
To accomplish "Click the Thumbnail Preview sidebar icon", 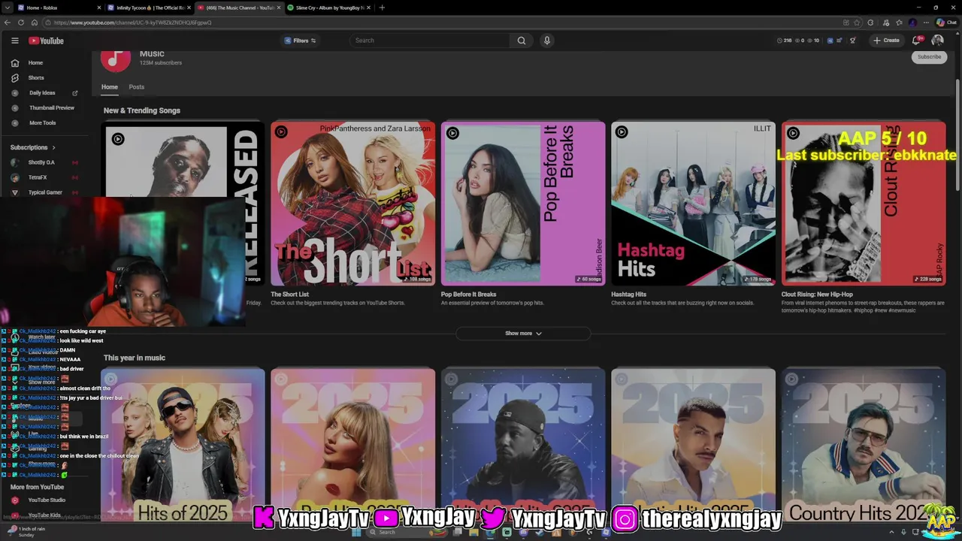I will [14, 108].
